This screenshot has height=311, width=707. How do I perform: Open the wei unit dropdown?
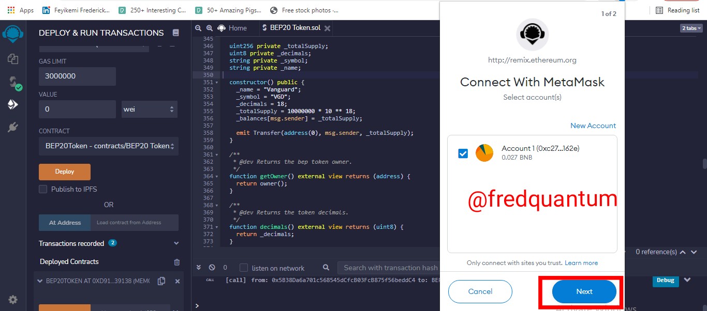click(x=150, y=110)
